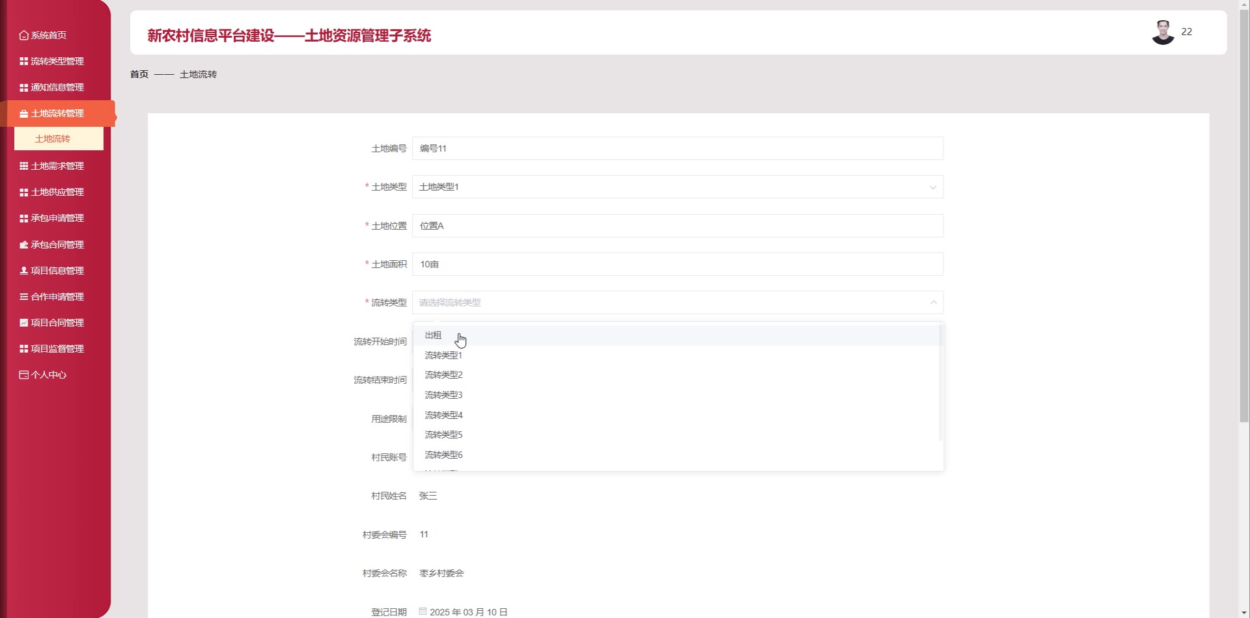The width and height of the screenshot is (1250, 618).
Task: Click the grid icon beside 流转类型管理
Action: point(24,61)
